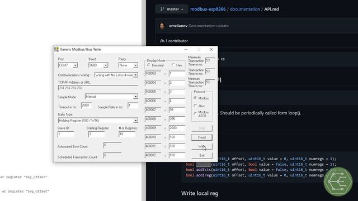Click the Slave ID input field

(x=66, y=134)
